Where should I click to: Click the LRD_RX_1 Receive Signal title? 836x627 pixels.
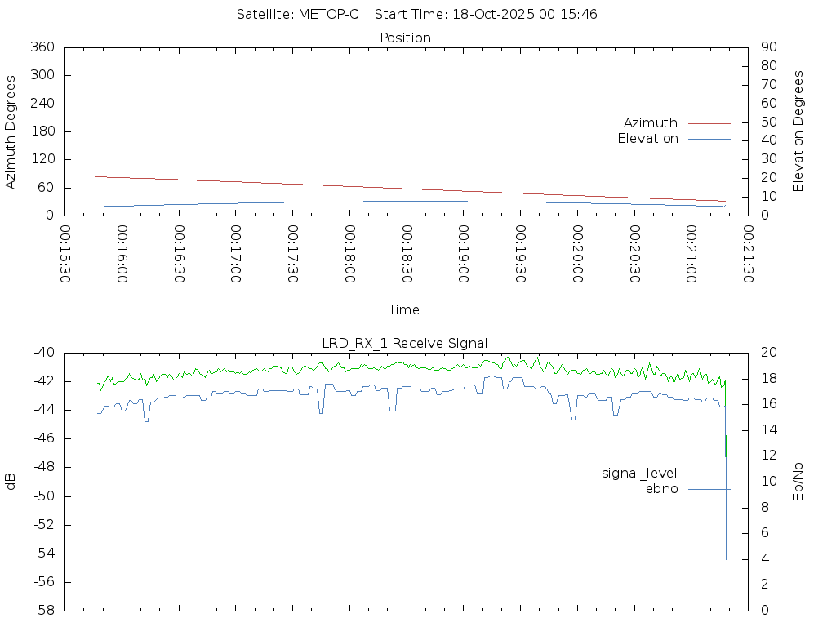(x=406, y=343)
